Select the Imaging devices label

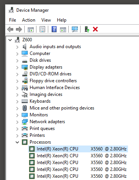click(46, 94)
